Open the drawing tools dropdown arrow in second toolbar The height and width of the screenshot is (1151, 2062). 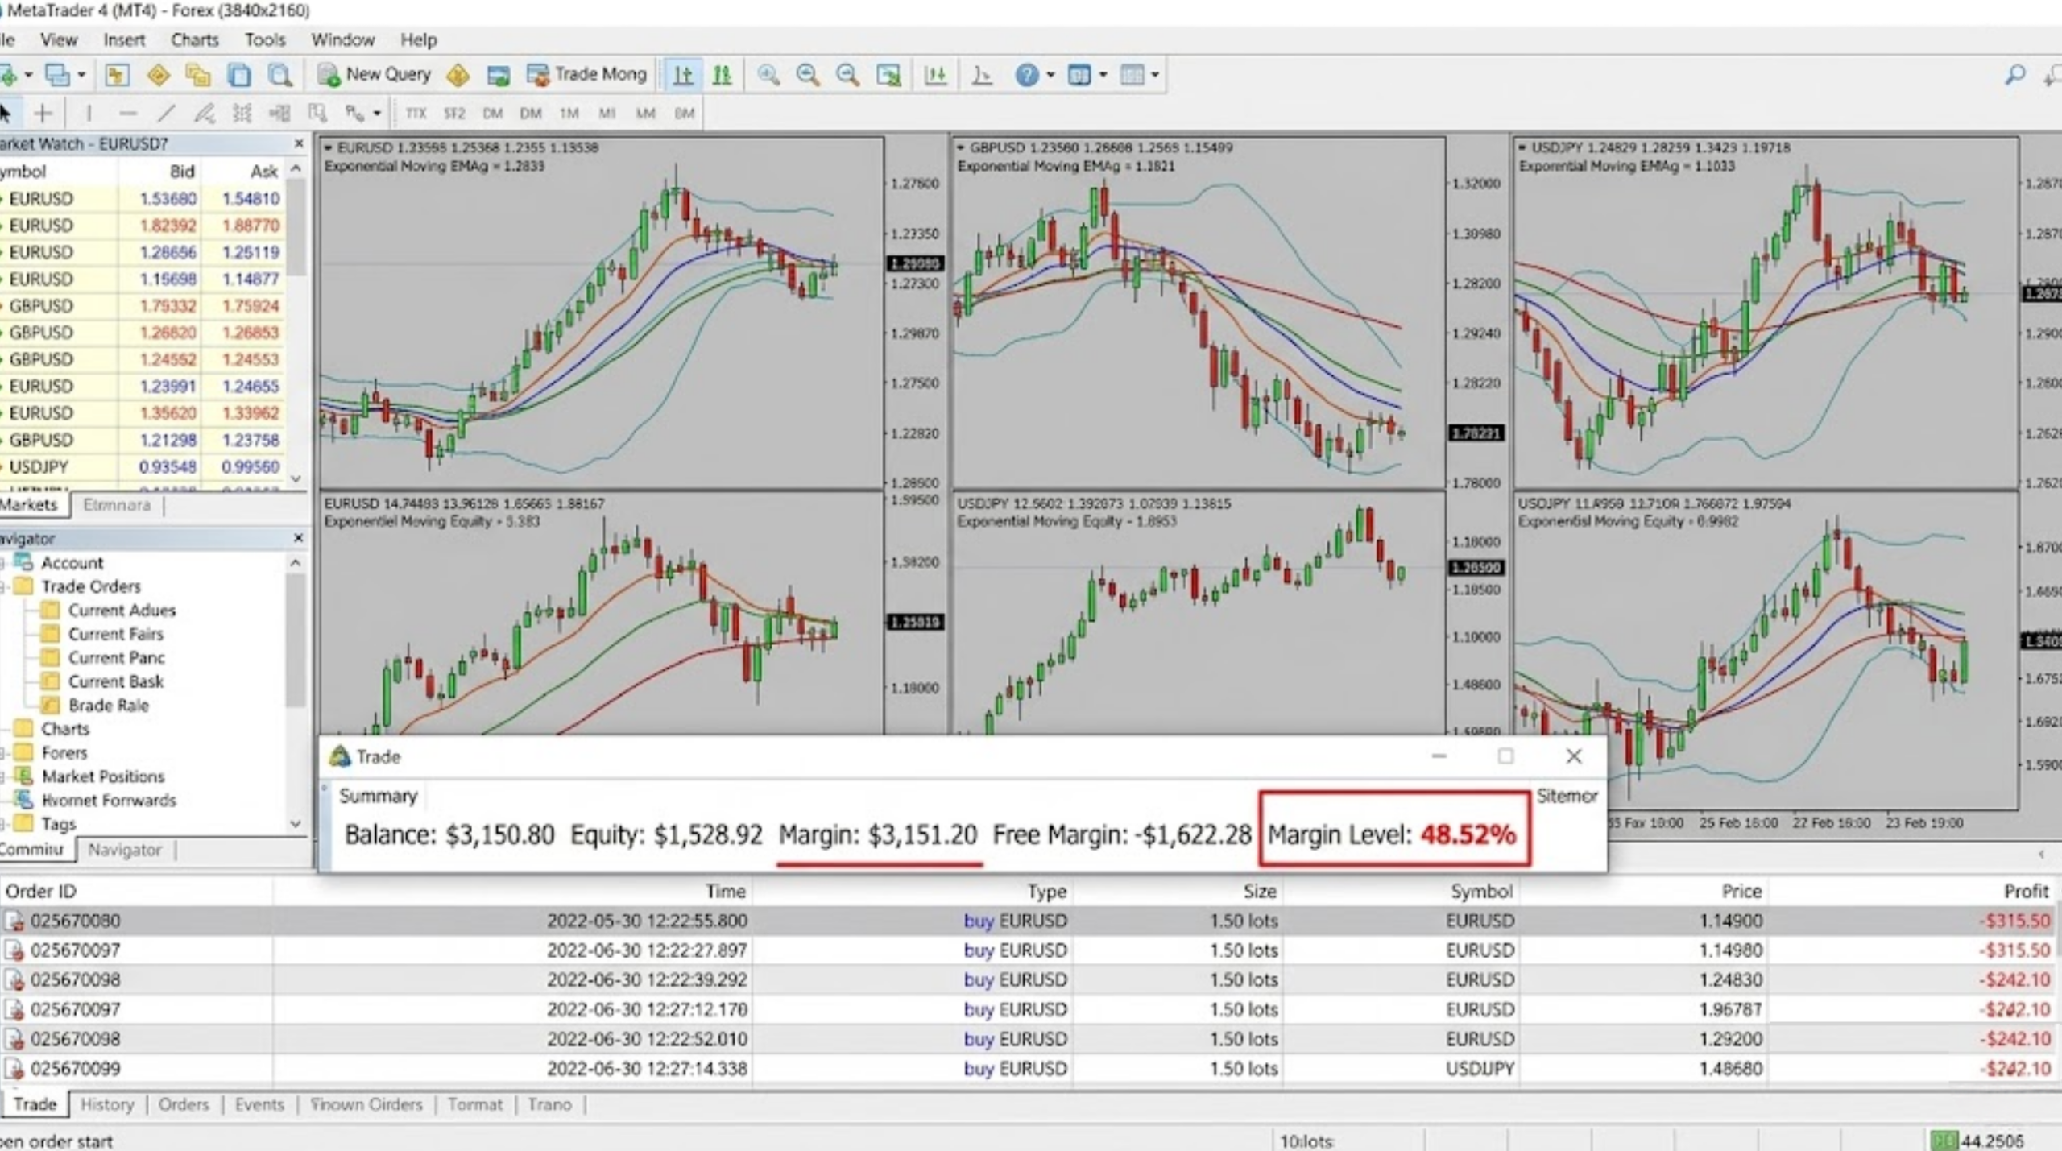click(376, 114)
